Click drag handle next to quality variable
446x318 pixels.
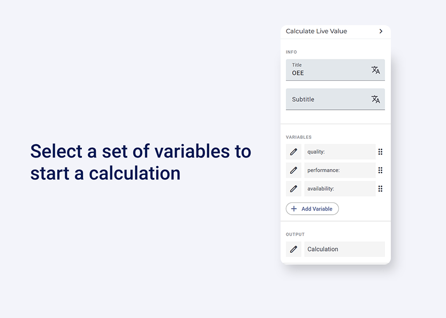coord(380,152)
